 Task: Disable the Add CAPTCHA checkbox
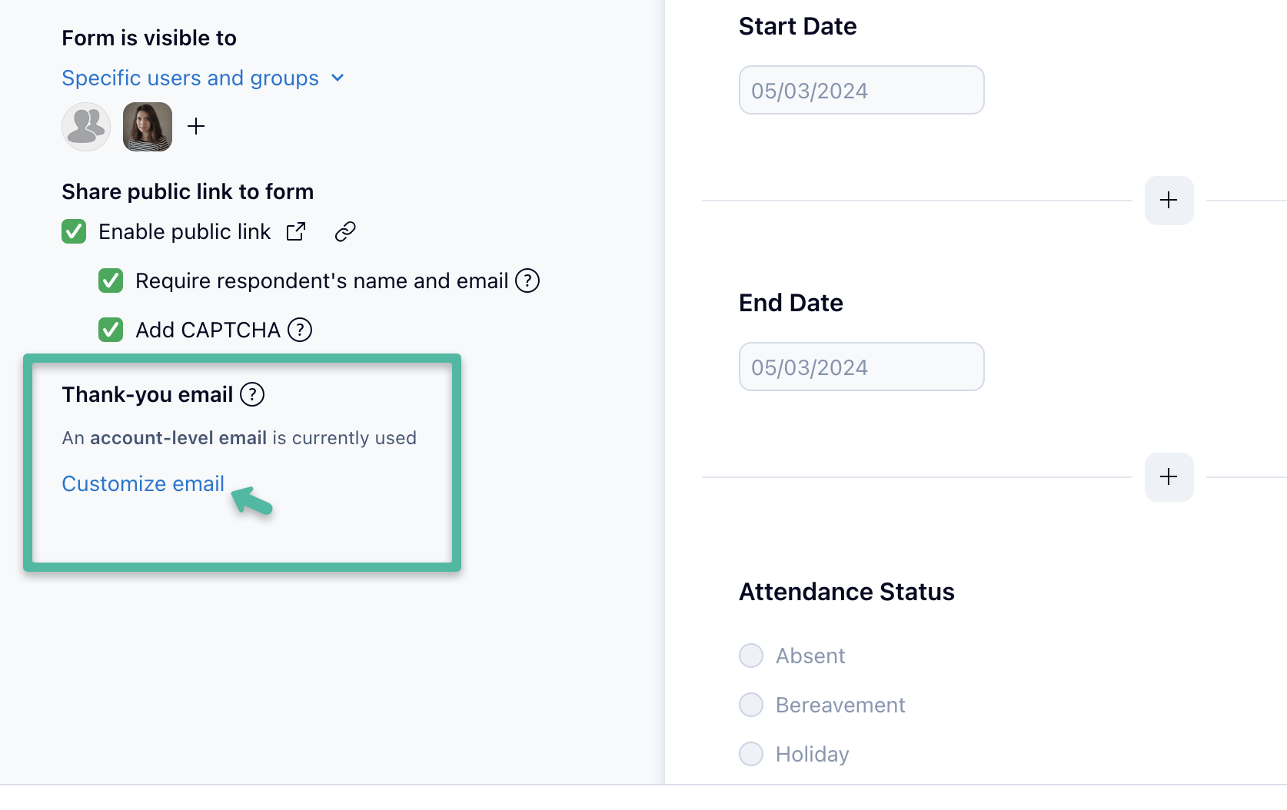click(x=111, y=330)
